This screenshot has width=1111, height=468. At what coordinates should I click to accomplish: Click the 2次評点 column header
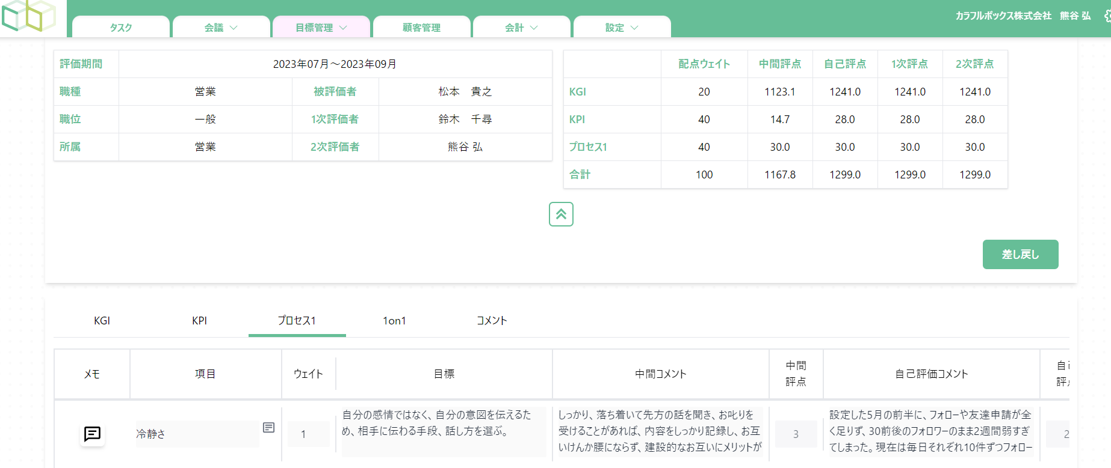click(x=975, y=64)
